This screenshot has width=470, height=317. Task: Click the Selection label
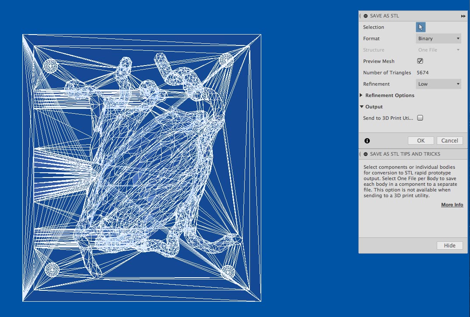coord(373,27)
